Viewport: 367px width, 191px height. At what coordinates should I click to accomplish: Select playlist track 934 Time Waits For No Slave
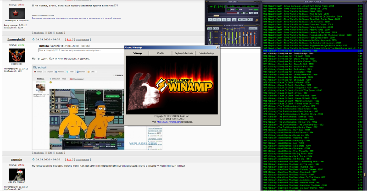tap(313, 19)
